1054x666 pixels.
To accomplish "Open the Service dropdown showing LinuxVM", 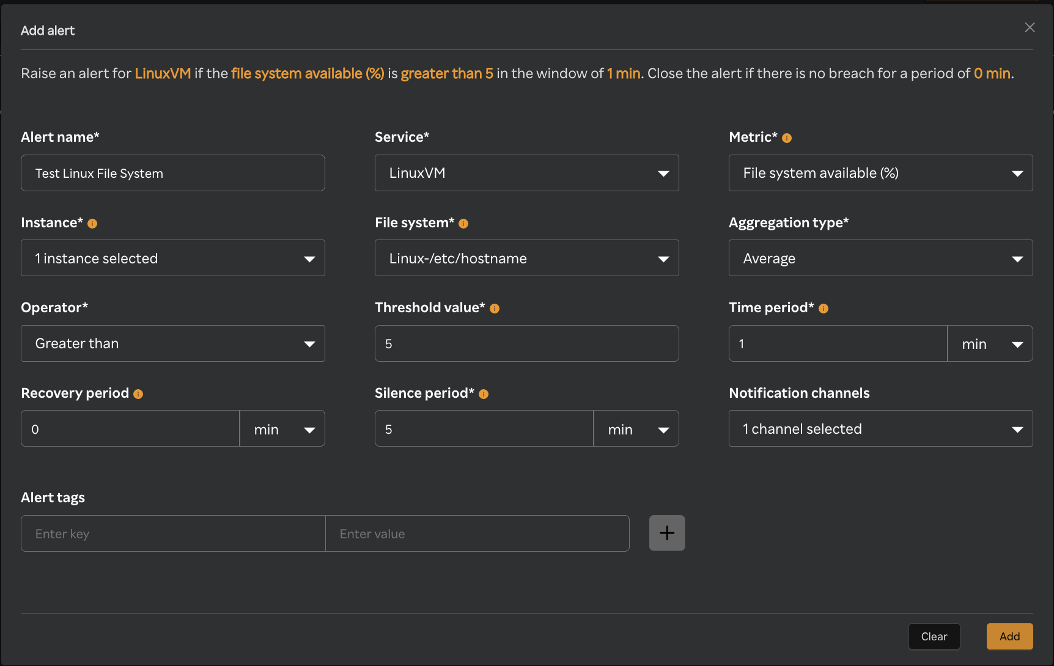I will [526, 173].
